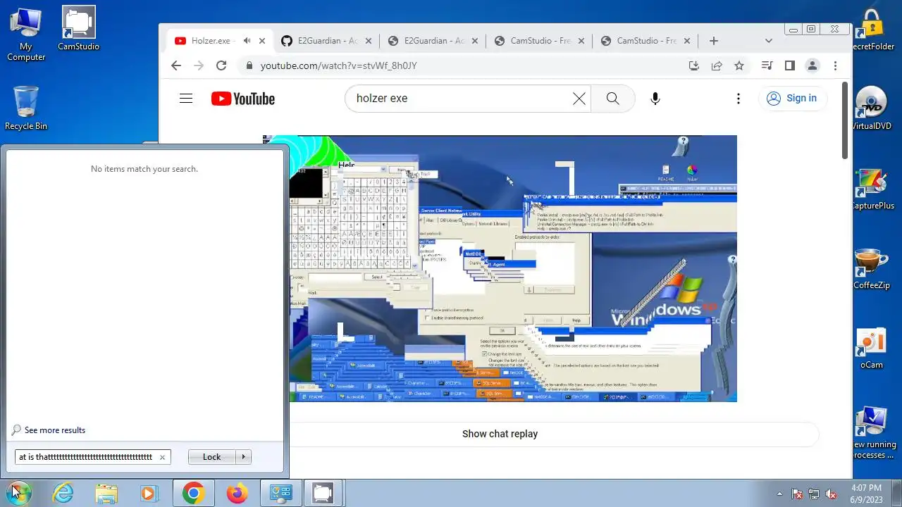Switch to second E2Guardian tab

(x=433, y=41)
